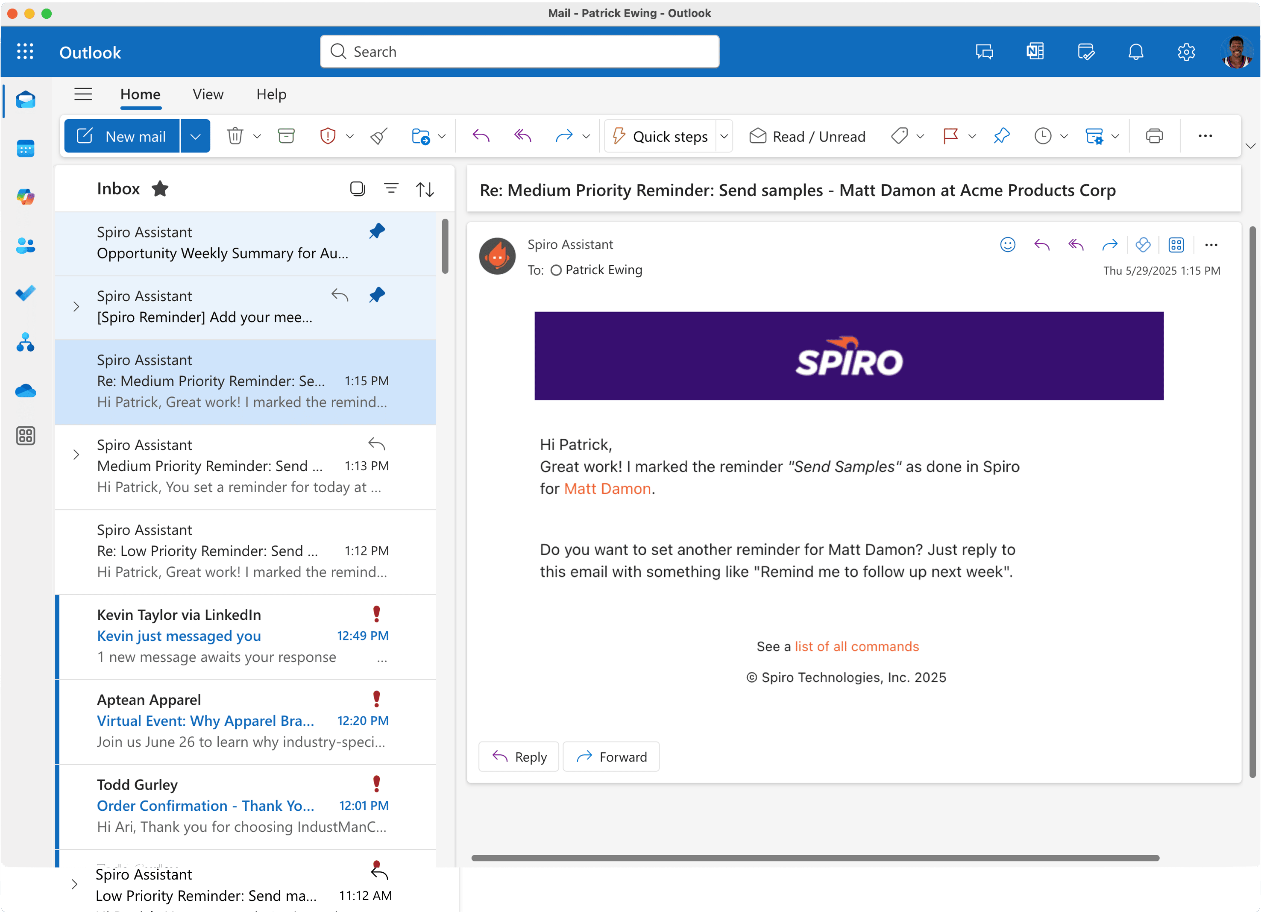This screenshot has height=912, width=1261.
Task: Switch to the View tab
Action: 208,94
